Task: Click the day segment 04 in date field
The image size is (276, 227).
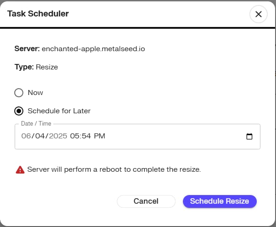Action: click(40, 136)
